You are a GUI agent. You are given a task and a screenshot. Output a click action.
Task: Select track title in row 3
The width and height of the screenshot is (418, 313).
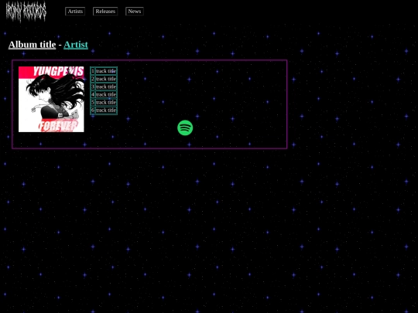(x=106, y=87)
